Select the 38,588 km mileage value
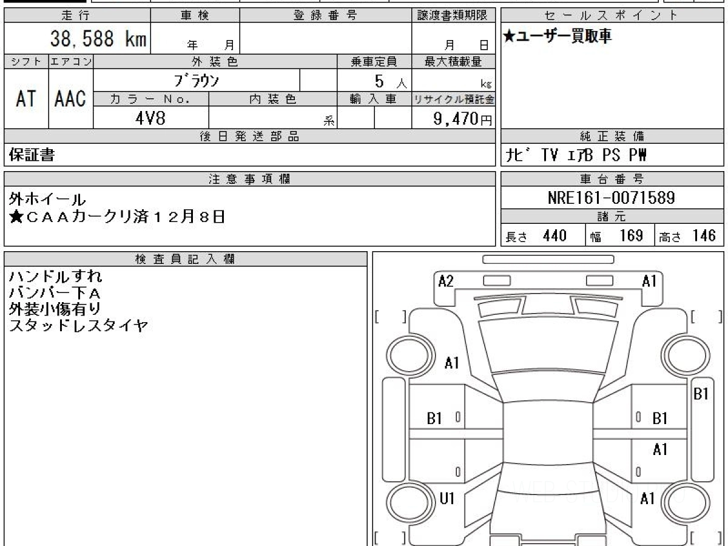 [x=98, y=39]
